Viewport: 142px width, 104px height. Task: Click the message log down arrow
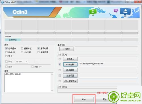(x=52, y=91)
